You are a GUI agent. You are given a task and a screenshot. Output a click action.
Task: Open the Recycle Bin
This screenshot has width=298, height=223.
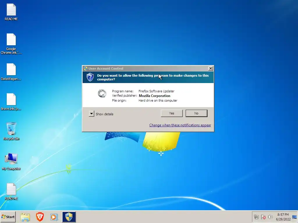[x=11, y=131]
